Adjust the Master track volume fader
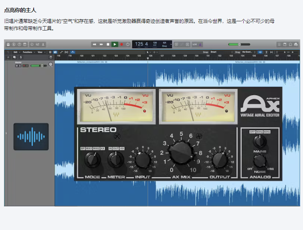This screenshot has width=303, height=230. tap(38, 66)
